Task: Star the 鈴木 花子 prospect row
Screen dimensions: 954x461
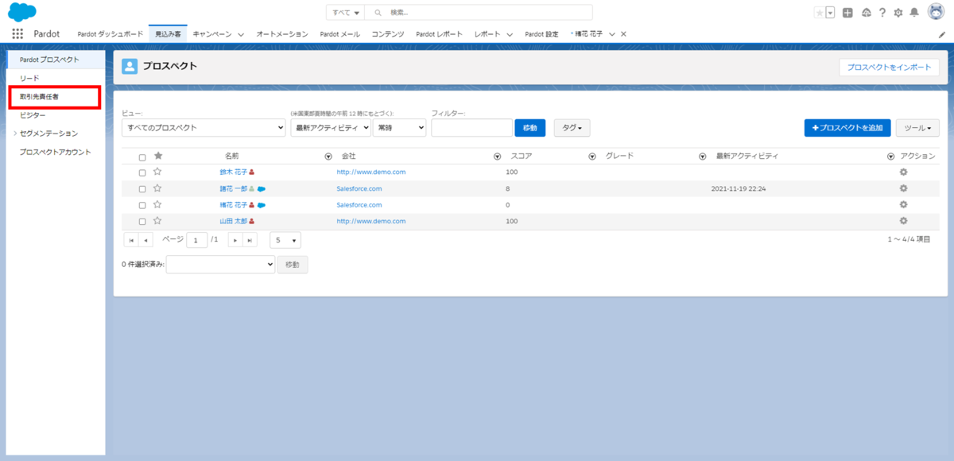Action: [157, 172]
